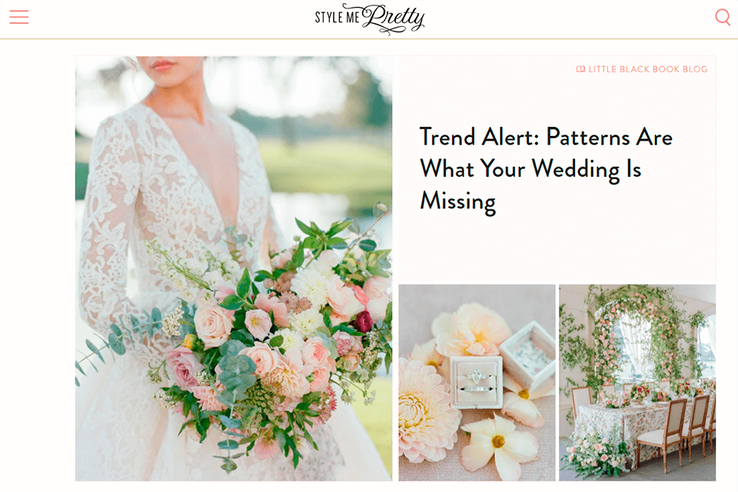Image resolution: width=738 pixels, height=492 pixels.
Task: Click "What Your Wedding Is" headline line
Action: 530,169
